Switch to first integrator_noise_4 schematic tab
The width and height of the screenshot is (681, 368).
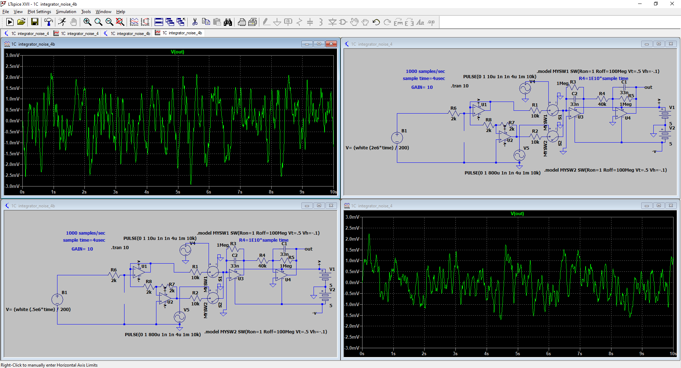[x=27, y=34]
